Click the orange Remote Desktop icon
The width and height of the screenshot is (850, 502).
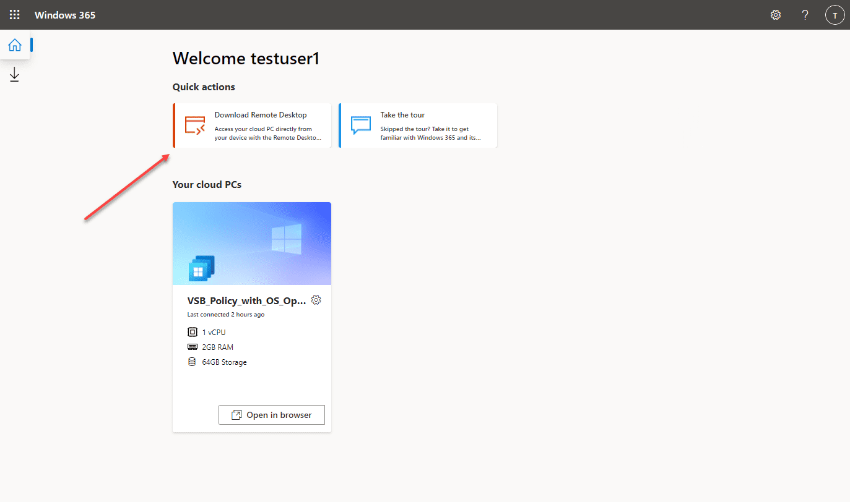pyautogui.click(x=195, y=125)
